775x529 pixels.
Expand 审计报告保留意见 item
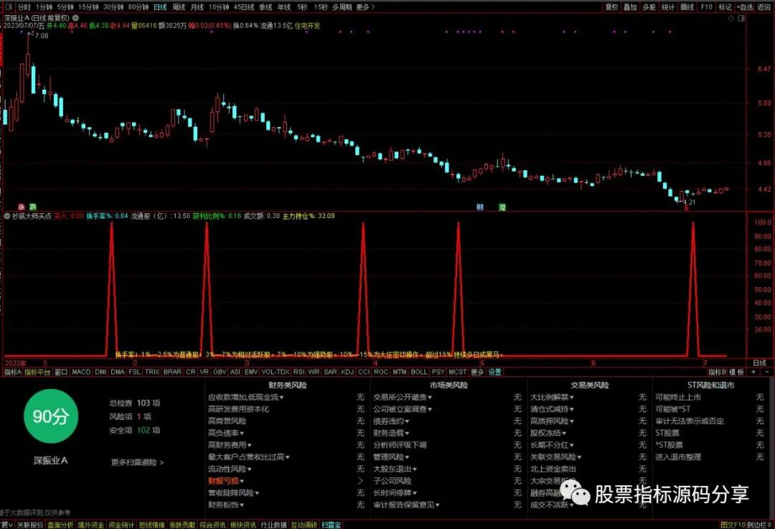point(406,505)
